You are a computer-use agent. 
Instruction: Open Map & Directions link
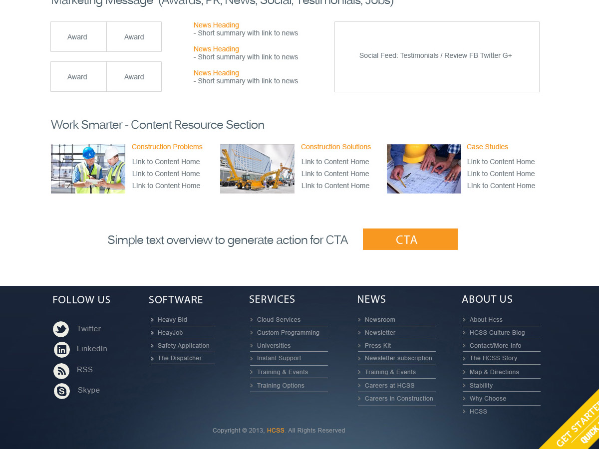coord(494,372)
